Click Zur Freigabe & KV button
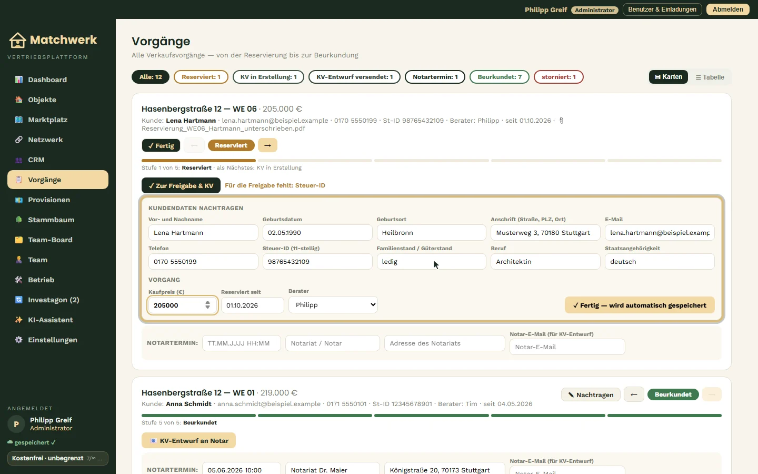The height and width of the screenshot is (474, 758). point(181,185)
